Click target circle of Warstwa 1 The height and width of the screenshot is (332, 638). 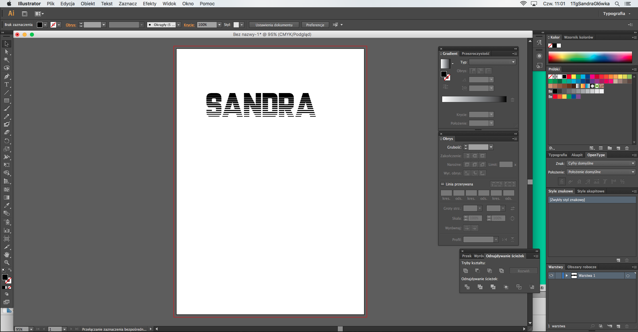628,276
